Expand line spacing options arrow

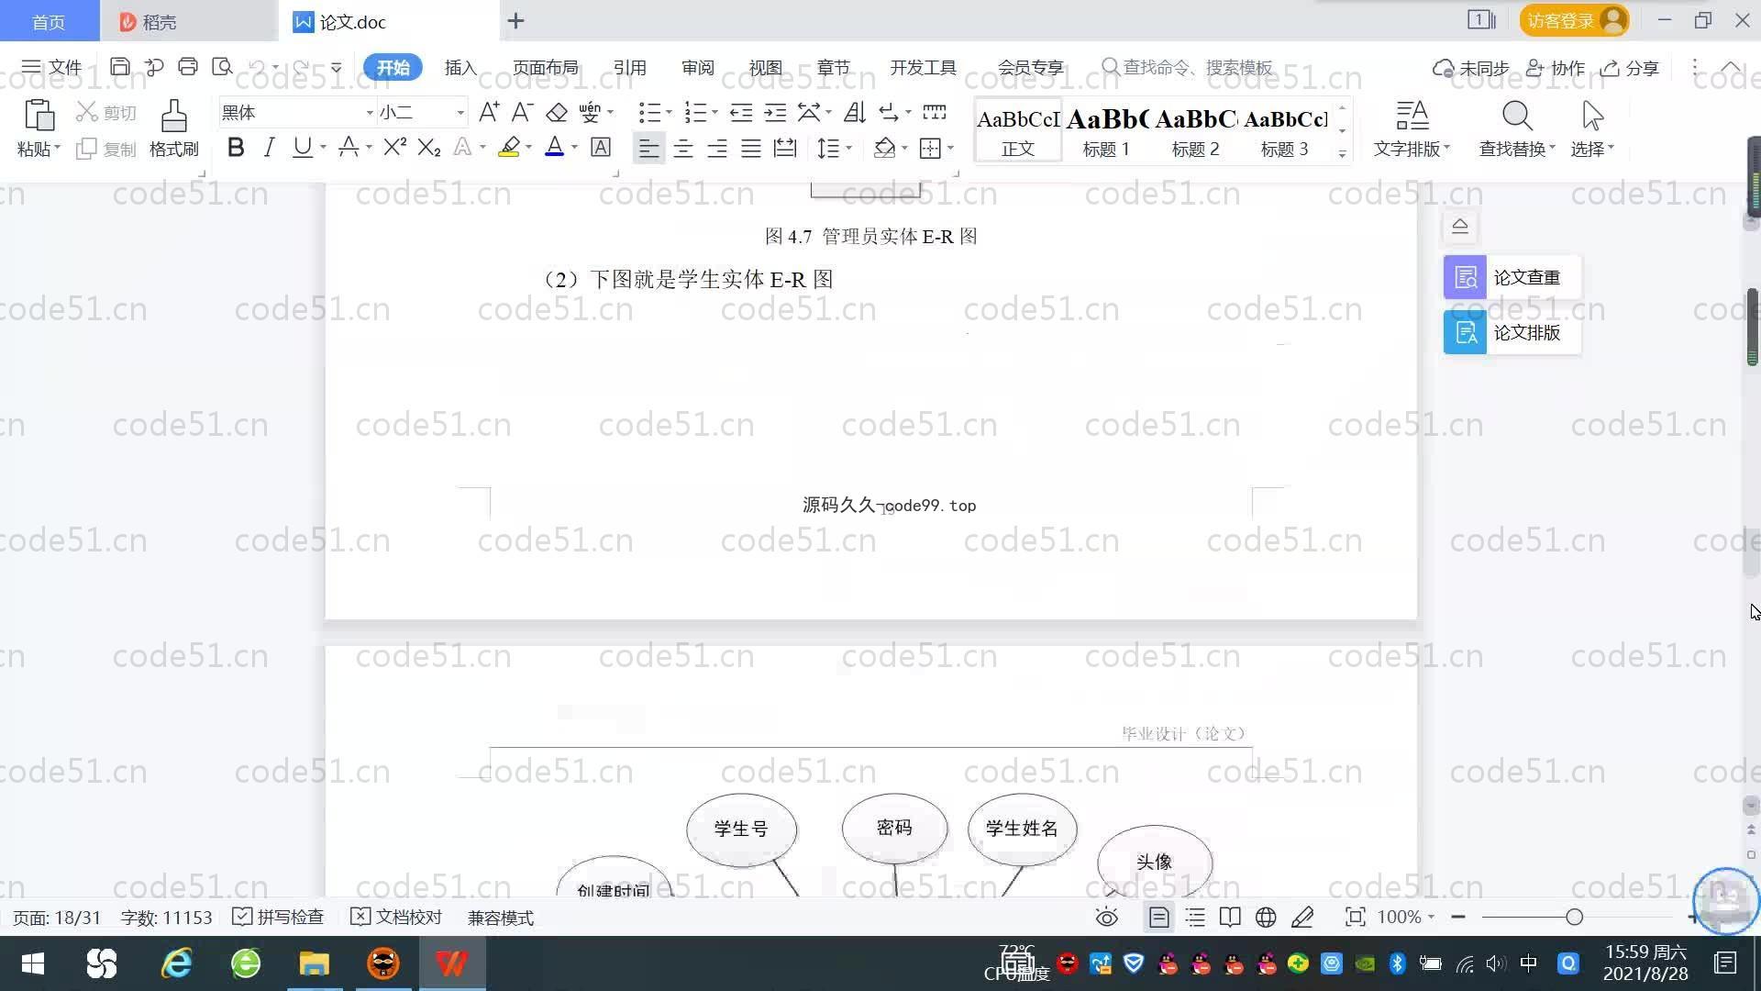[x=849, y=148]
